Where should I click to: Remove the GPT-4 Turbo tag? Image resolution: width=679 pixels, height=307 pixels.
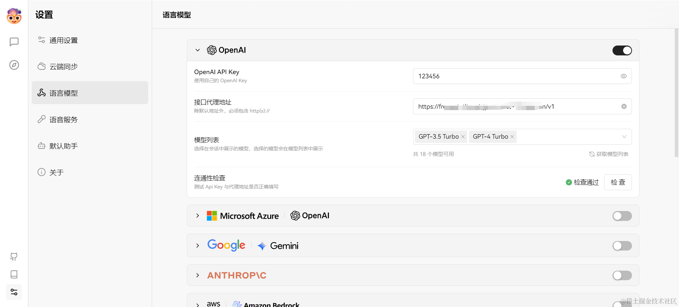point(512,137)
